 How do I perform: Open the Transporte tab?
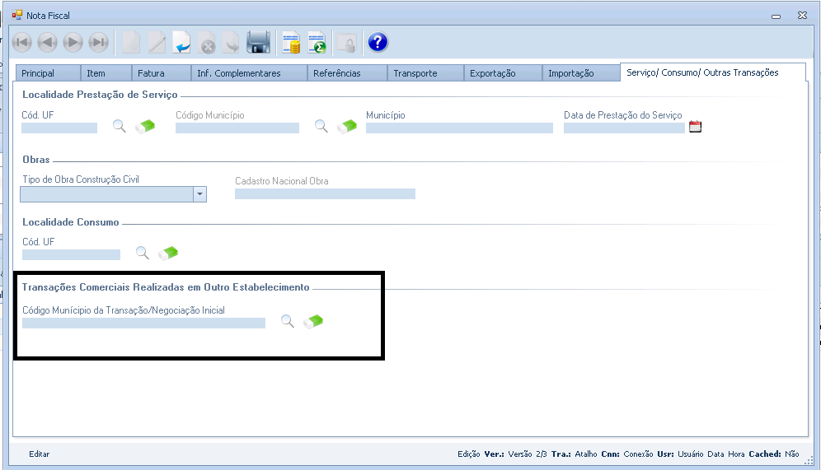[425, 73]
